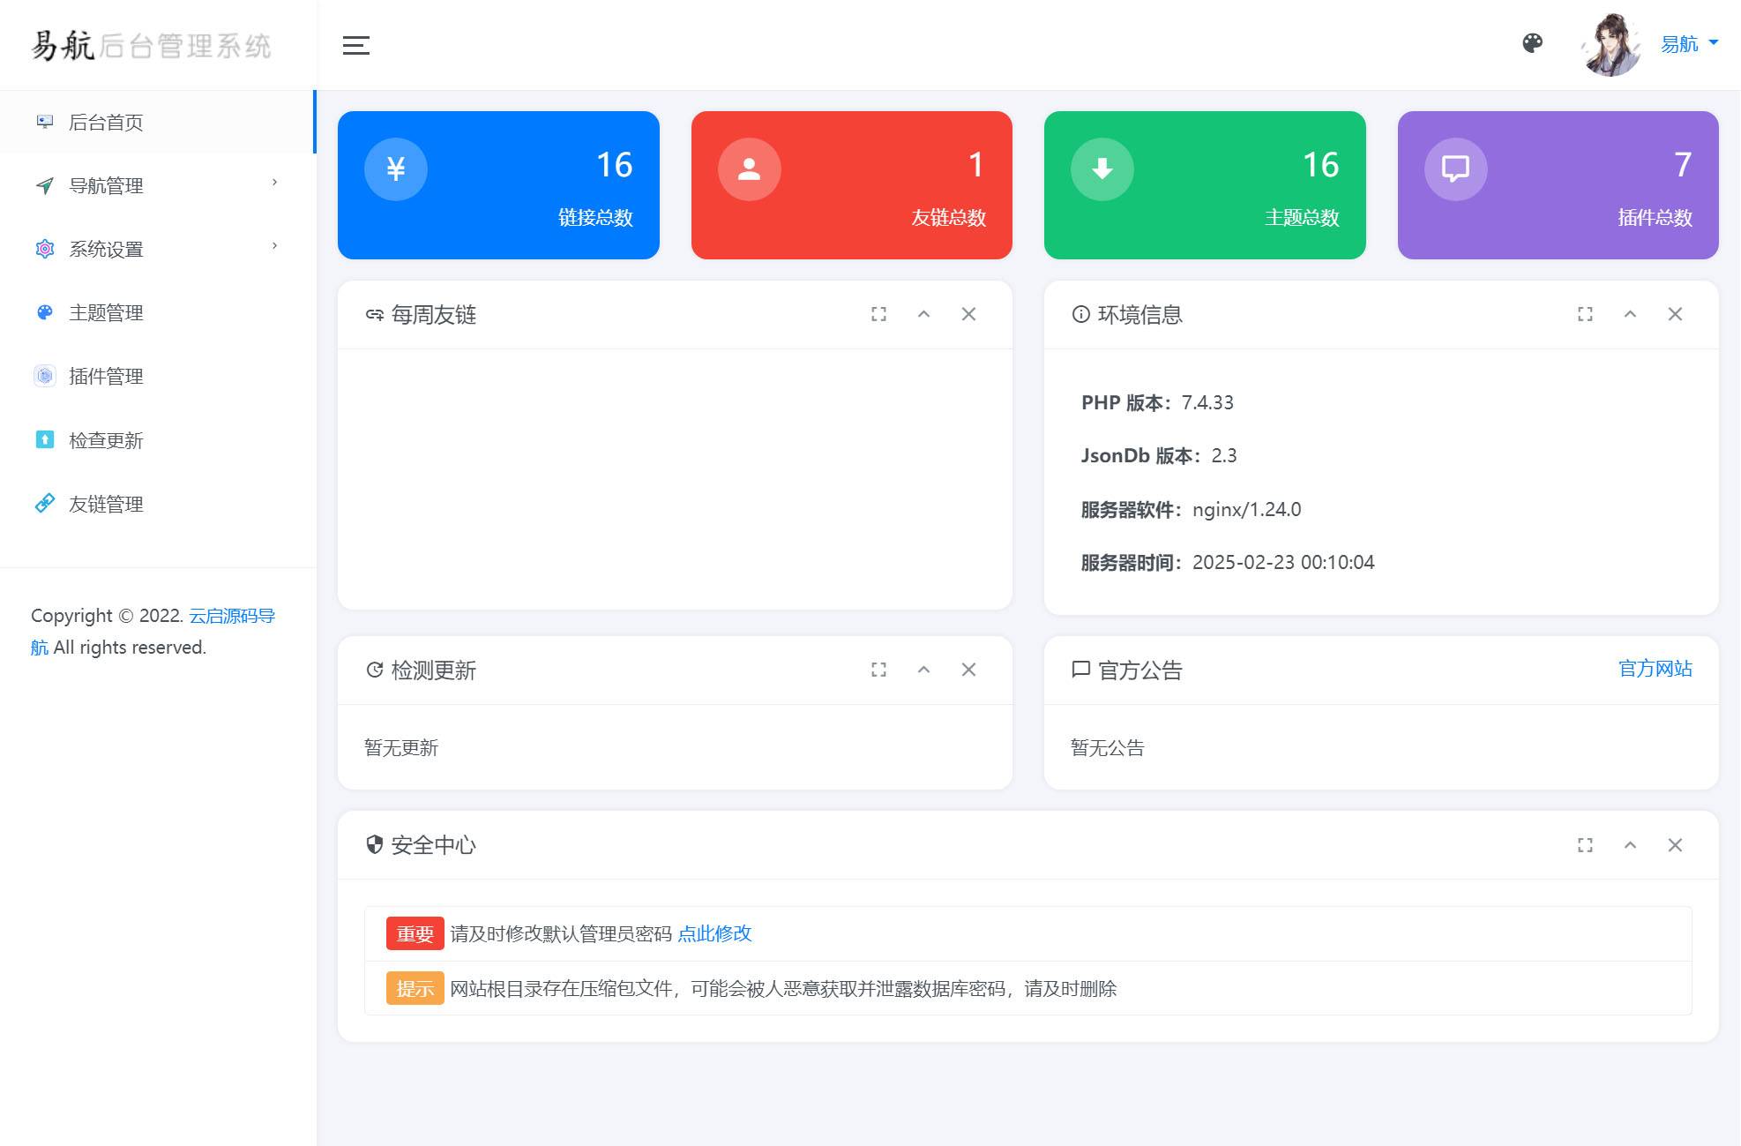
Task: Click 点此修改 password link
Action: pyautogui.click(x=714, y=933)
